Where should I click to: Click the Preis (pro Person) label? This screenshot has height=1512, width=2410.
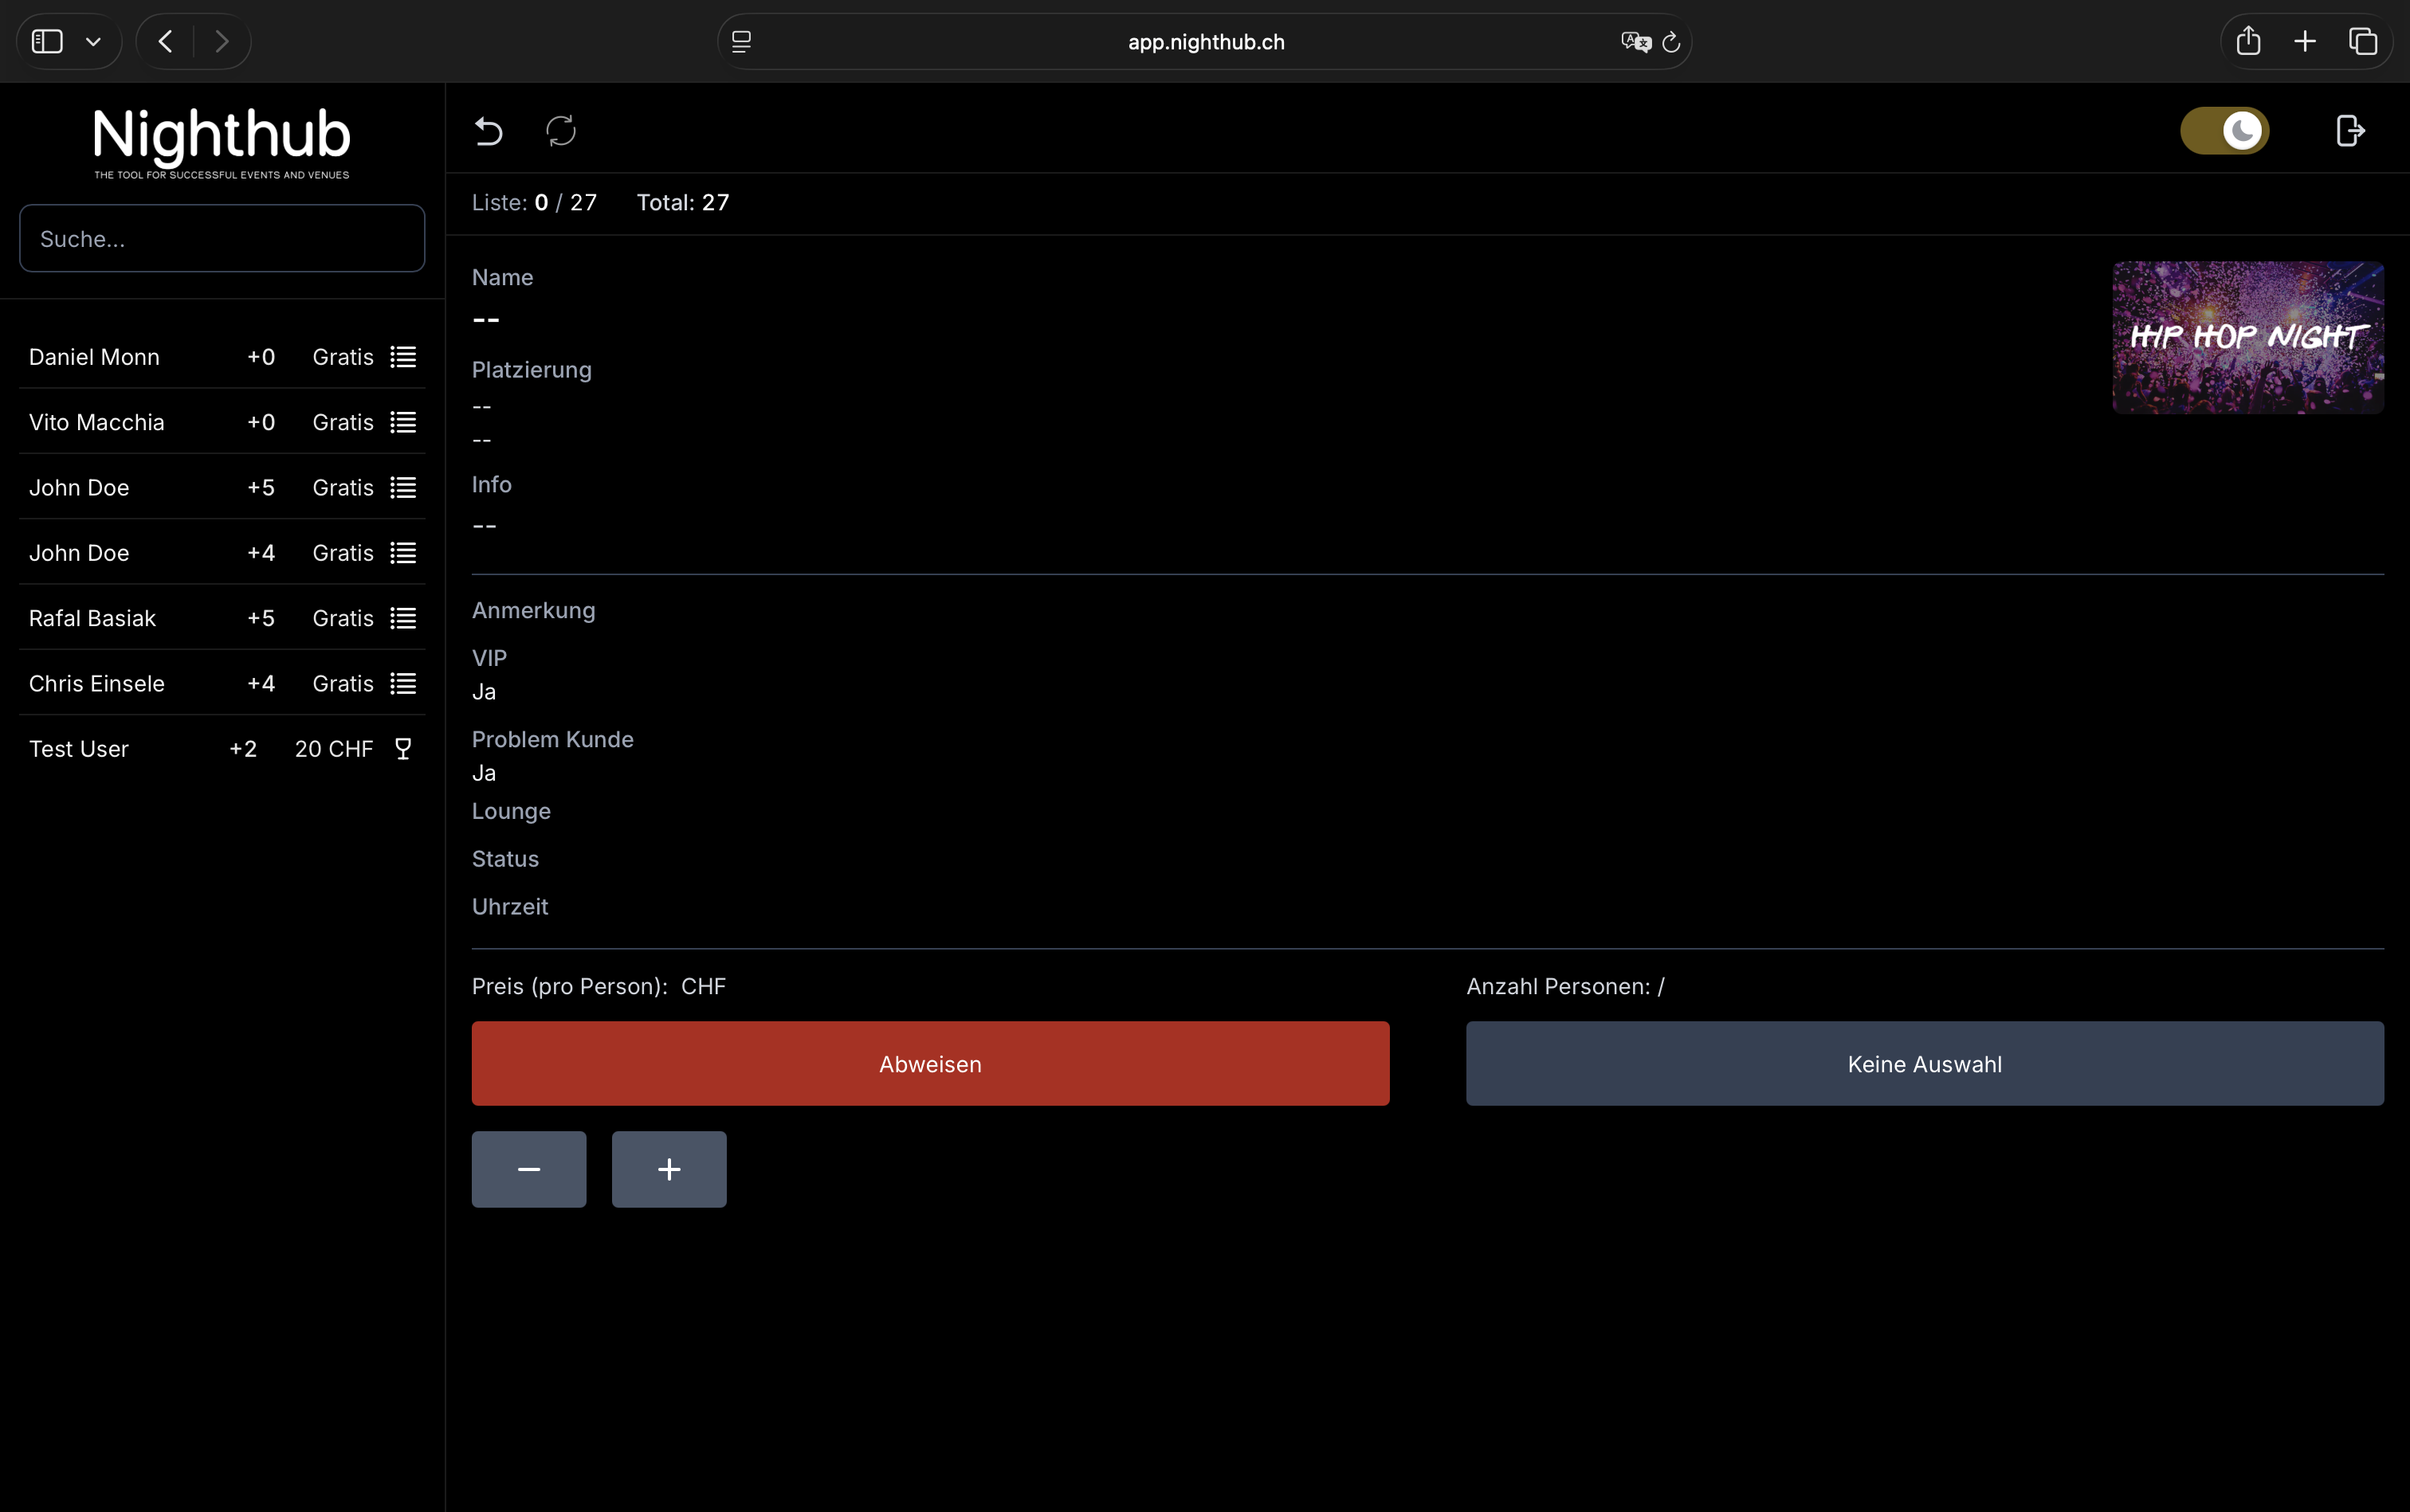coord(569,986)
